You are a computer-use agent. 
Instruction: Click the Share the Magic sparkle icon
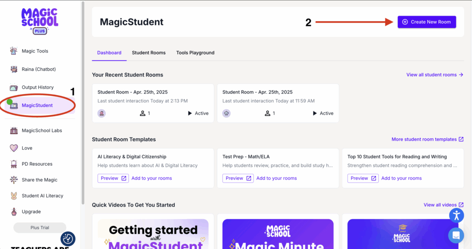(x=14, y=180)
